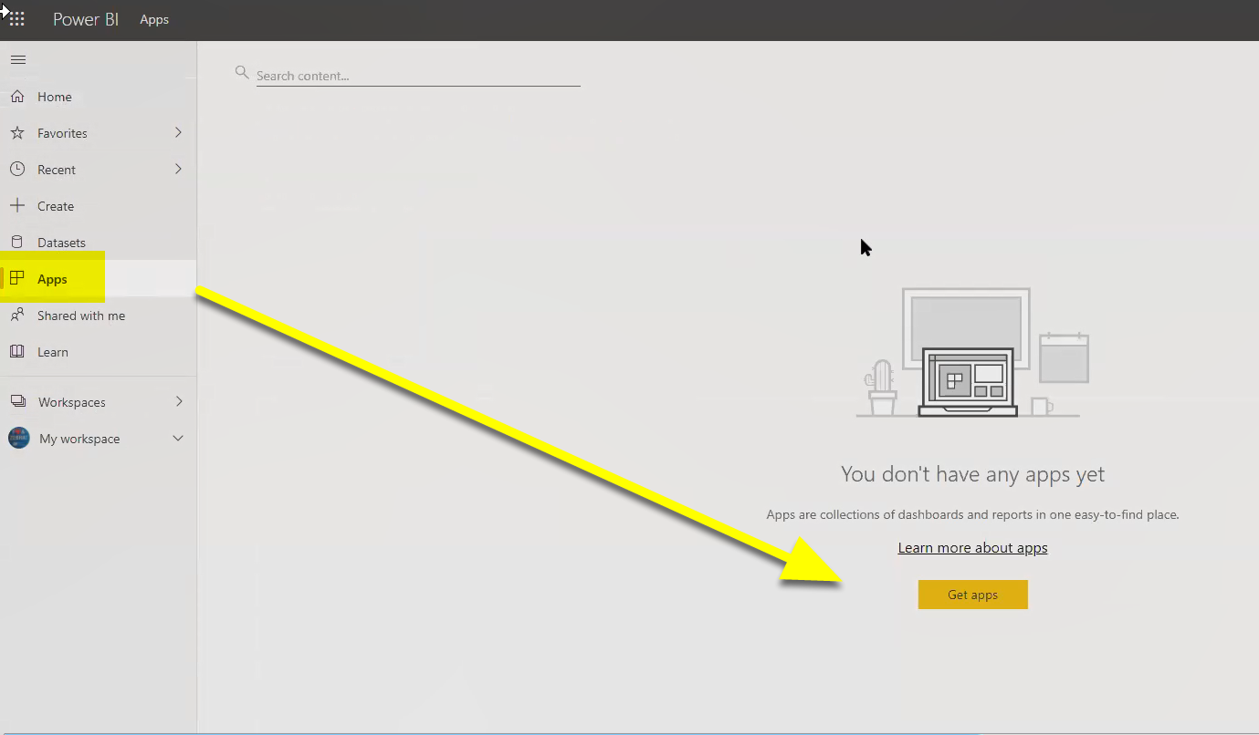The height and width of the screenshot is (735, 1259).
Task: Click the Create plus icon
Action: [x=17, y=206]
